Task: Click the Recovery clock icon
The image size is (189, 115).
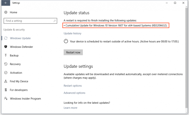Action: point(6,64)
